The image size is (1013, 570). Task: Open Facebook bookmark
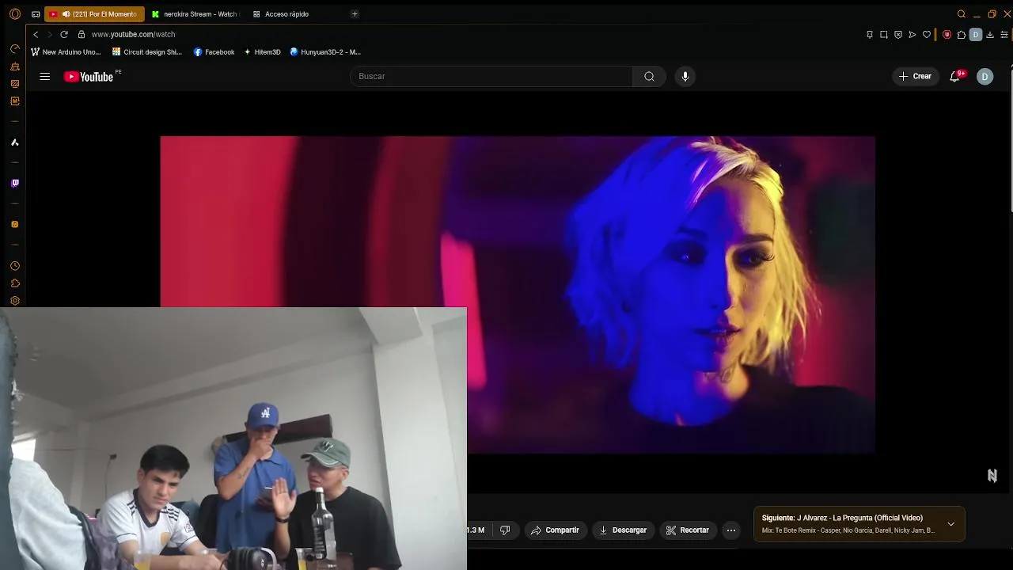coord(214,52)
